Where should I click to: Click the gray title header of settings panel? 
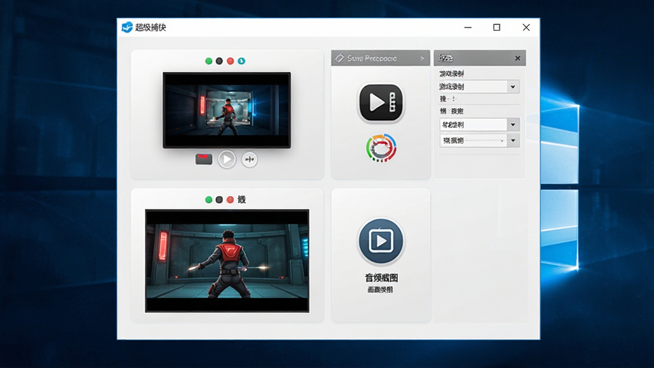pyautogui.click(x=480, y=58)
